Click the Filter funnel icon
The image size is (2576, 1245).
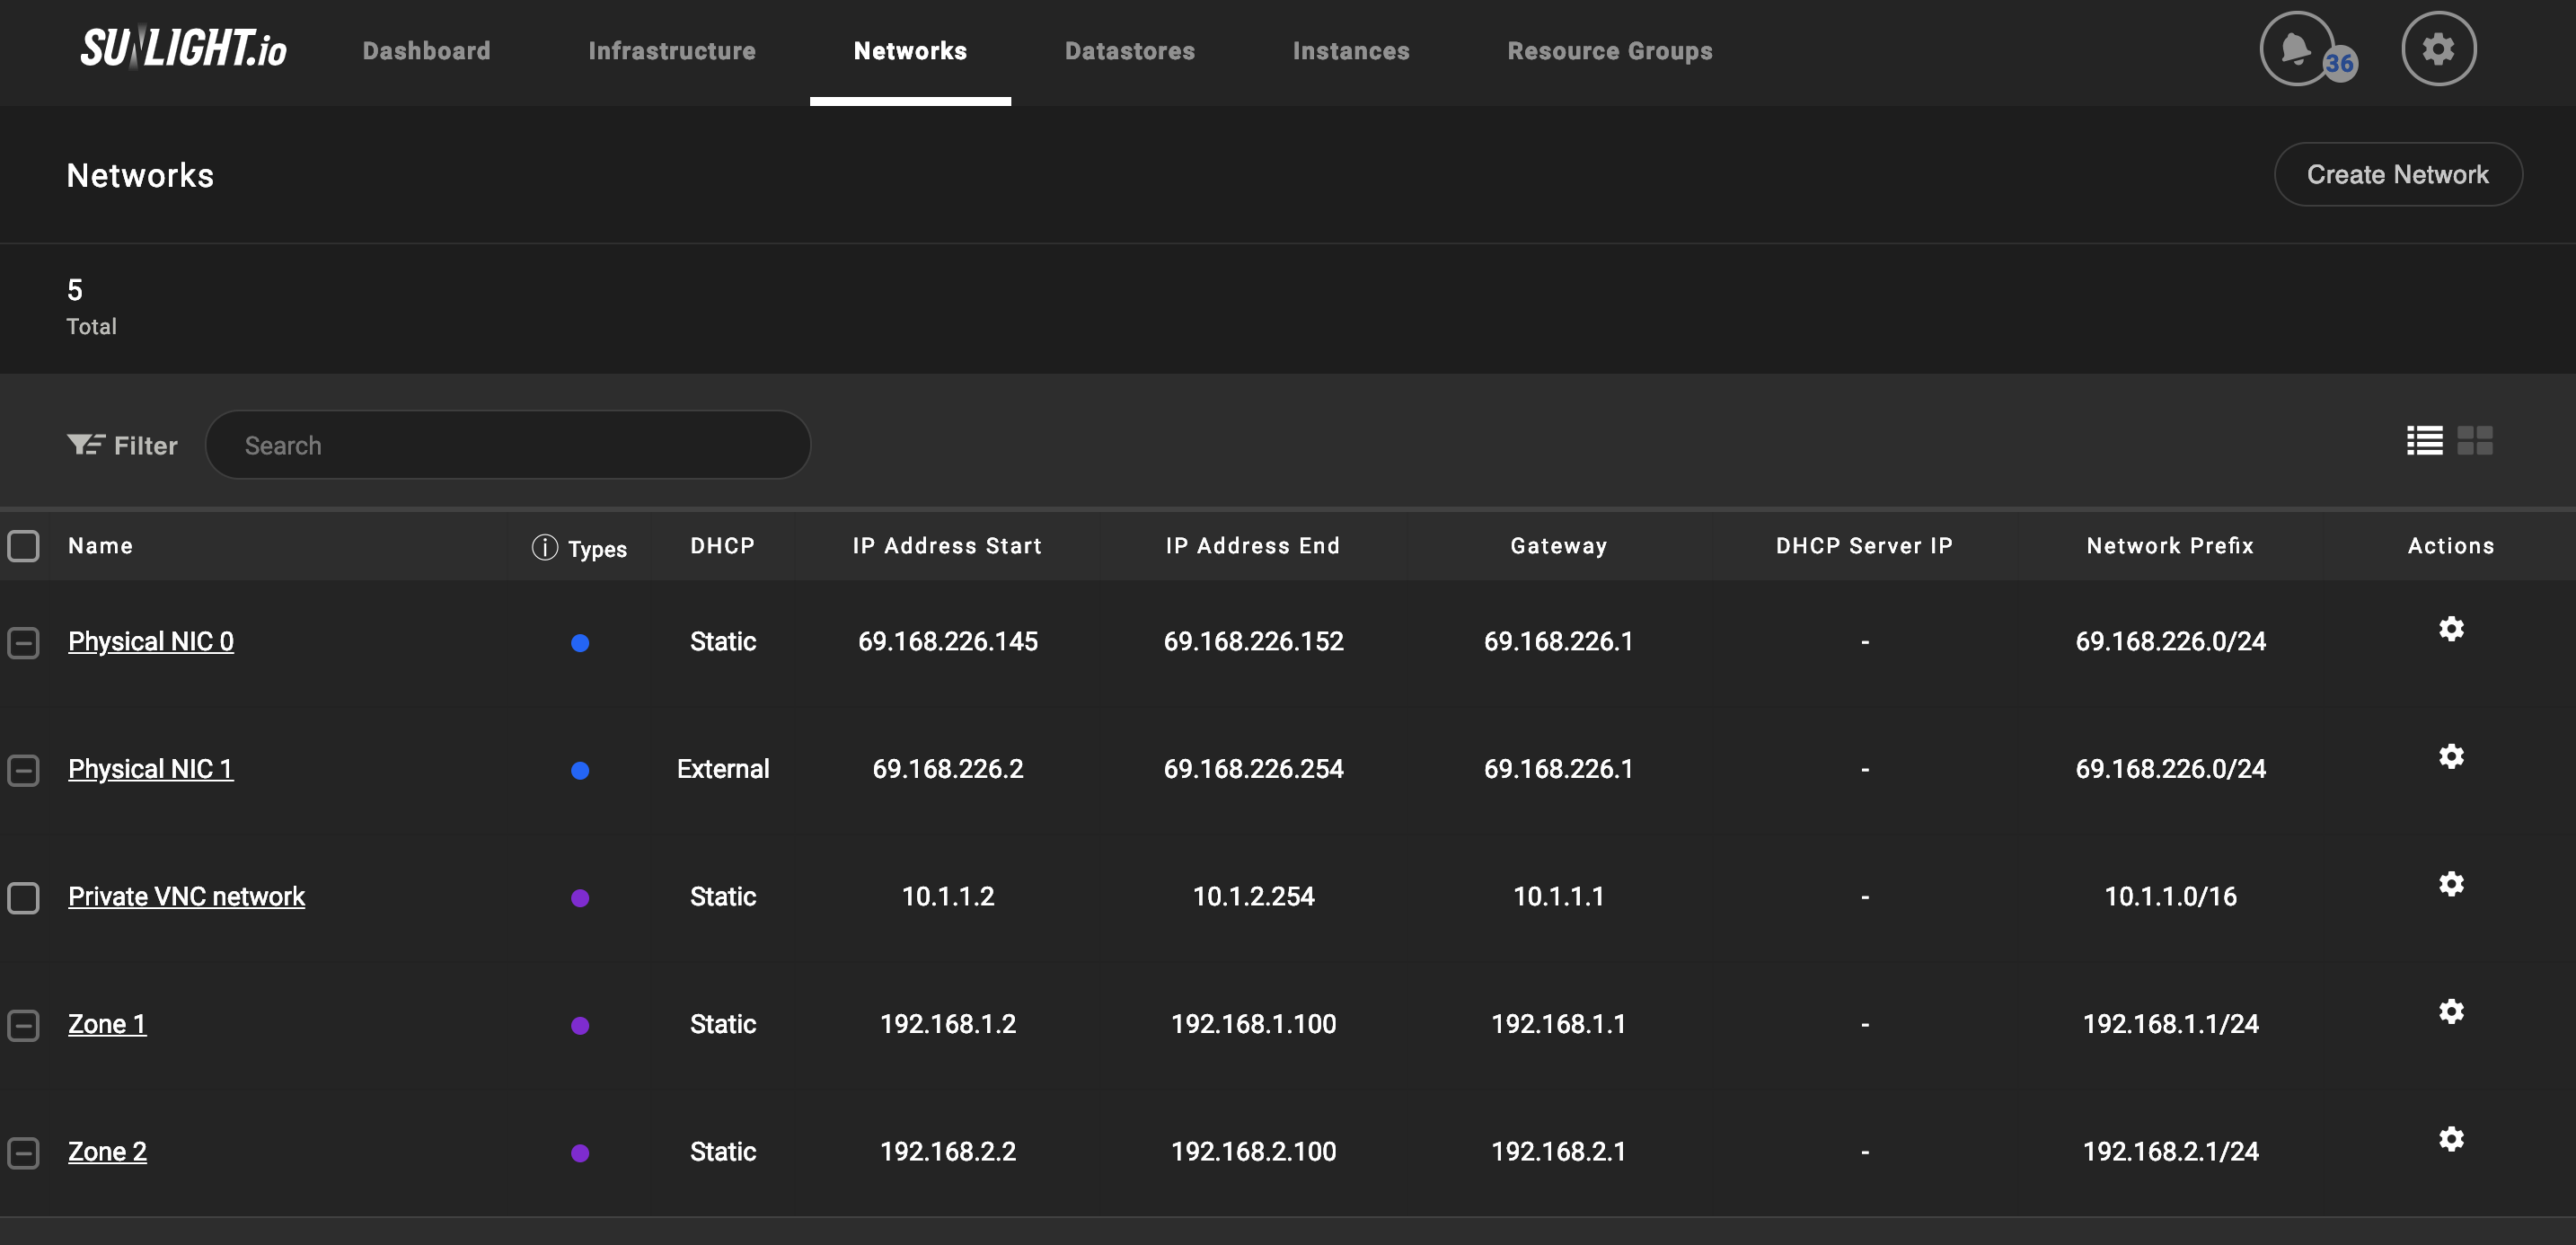85,445
